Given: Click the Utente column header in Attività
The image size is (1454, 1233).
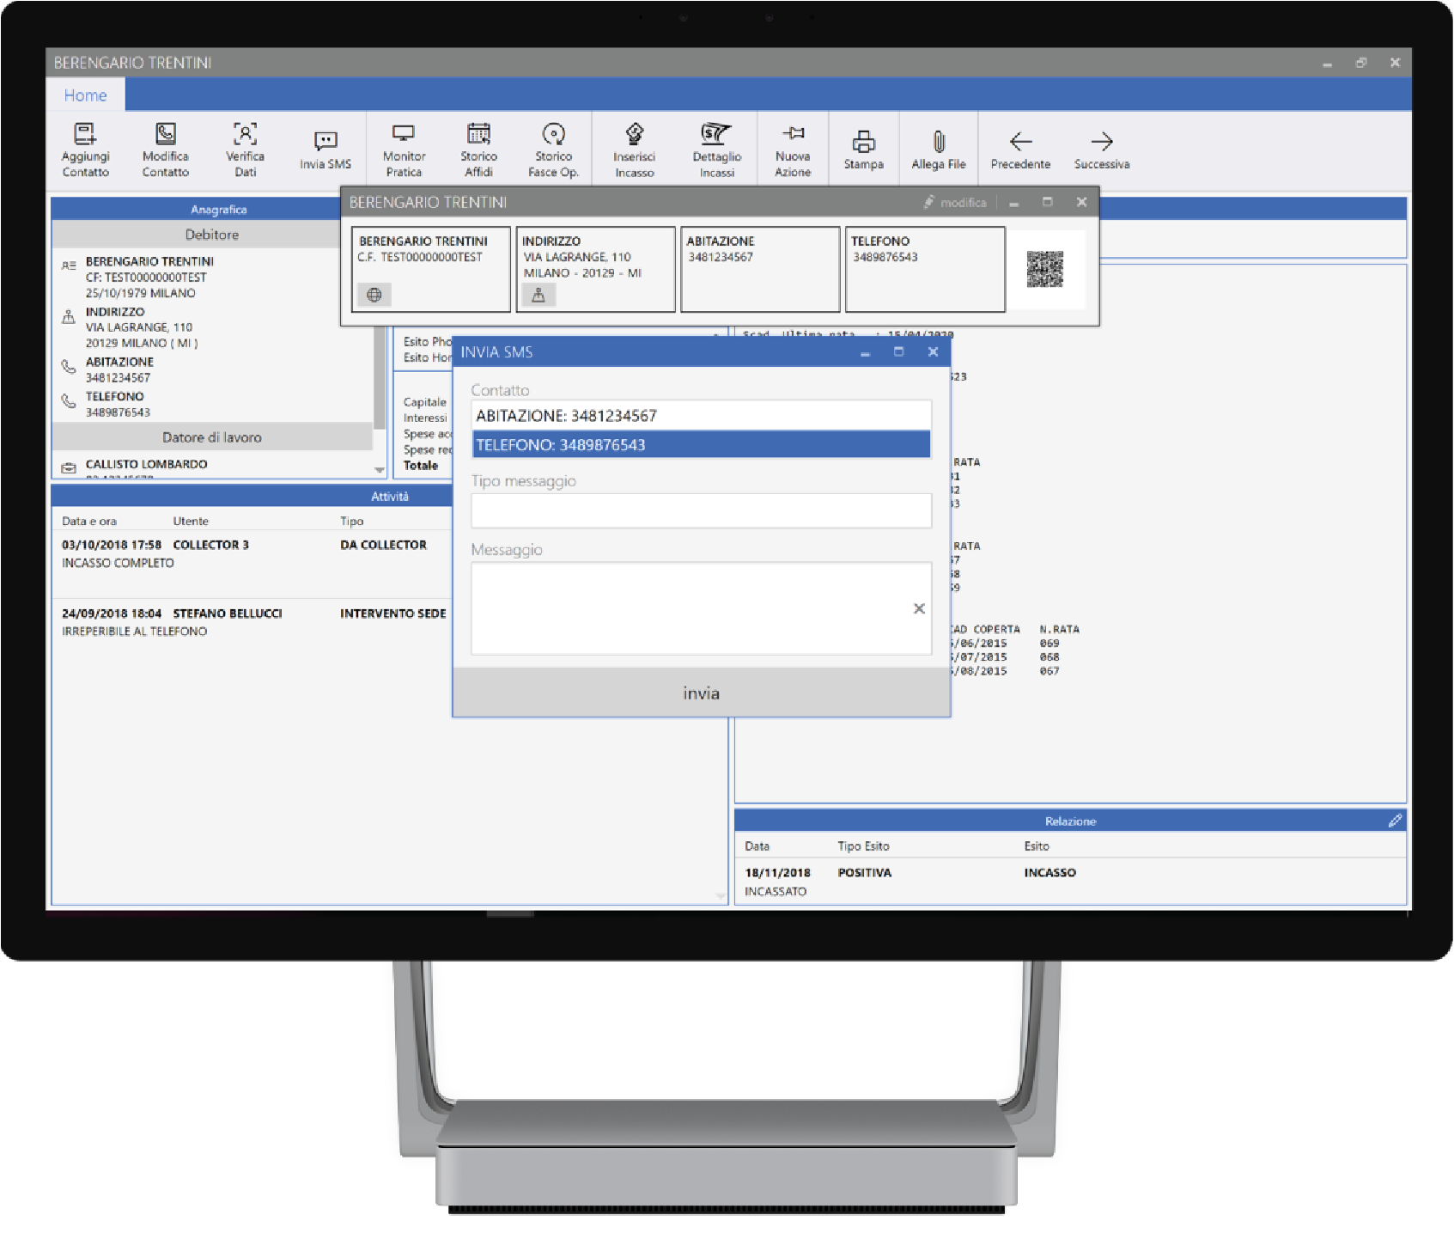Looking at the screenshot, I should [x=191, y=521].
